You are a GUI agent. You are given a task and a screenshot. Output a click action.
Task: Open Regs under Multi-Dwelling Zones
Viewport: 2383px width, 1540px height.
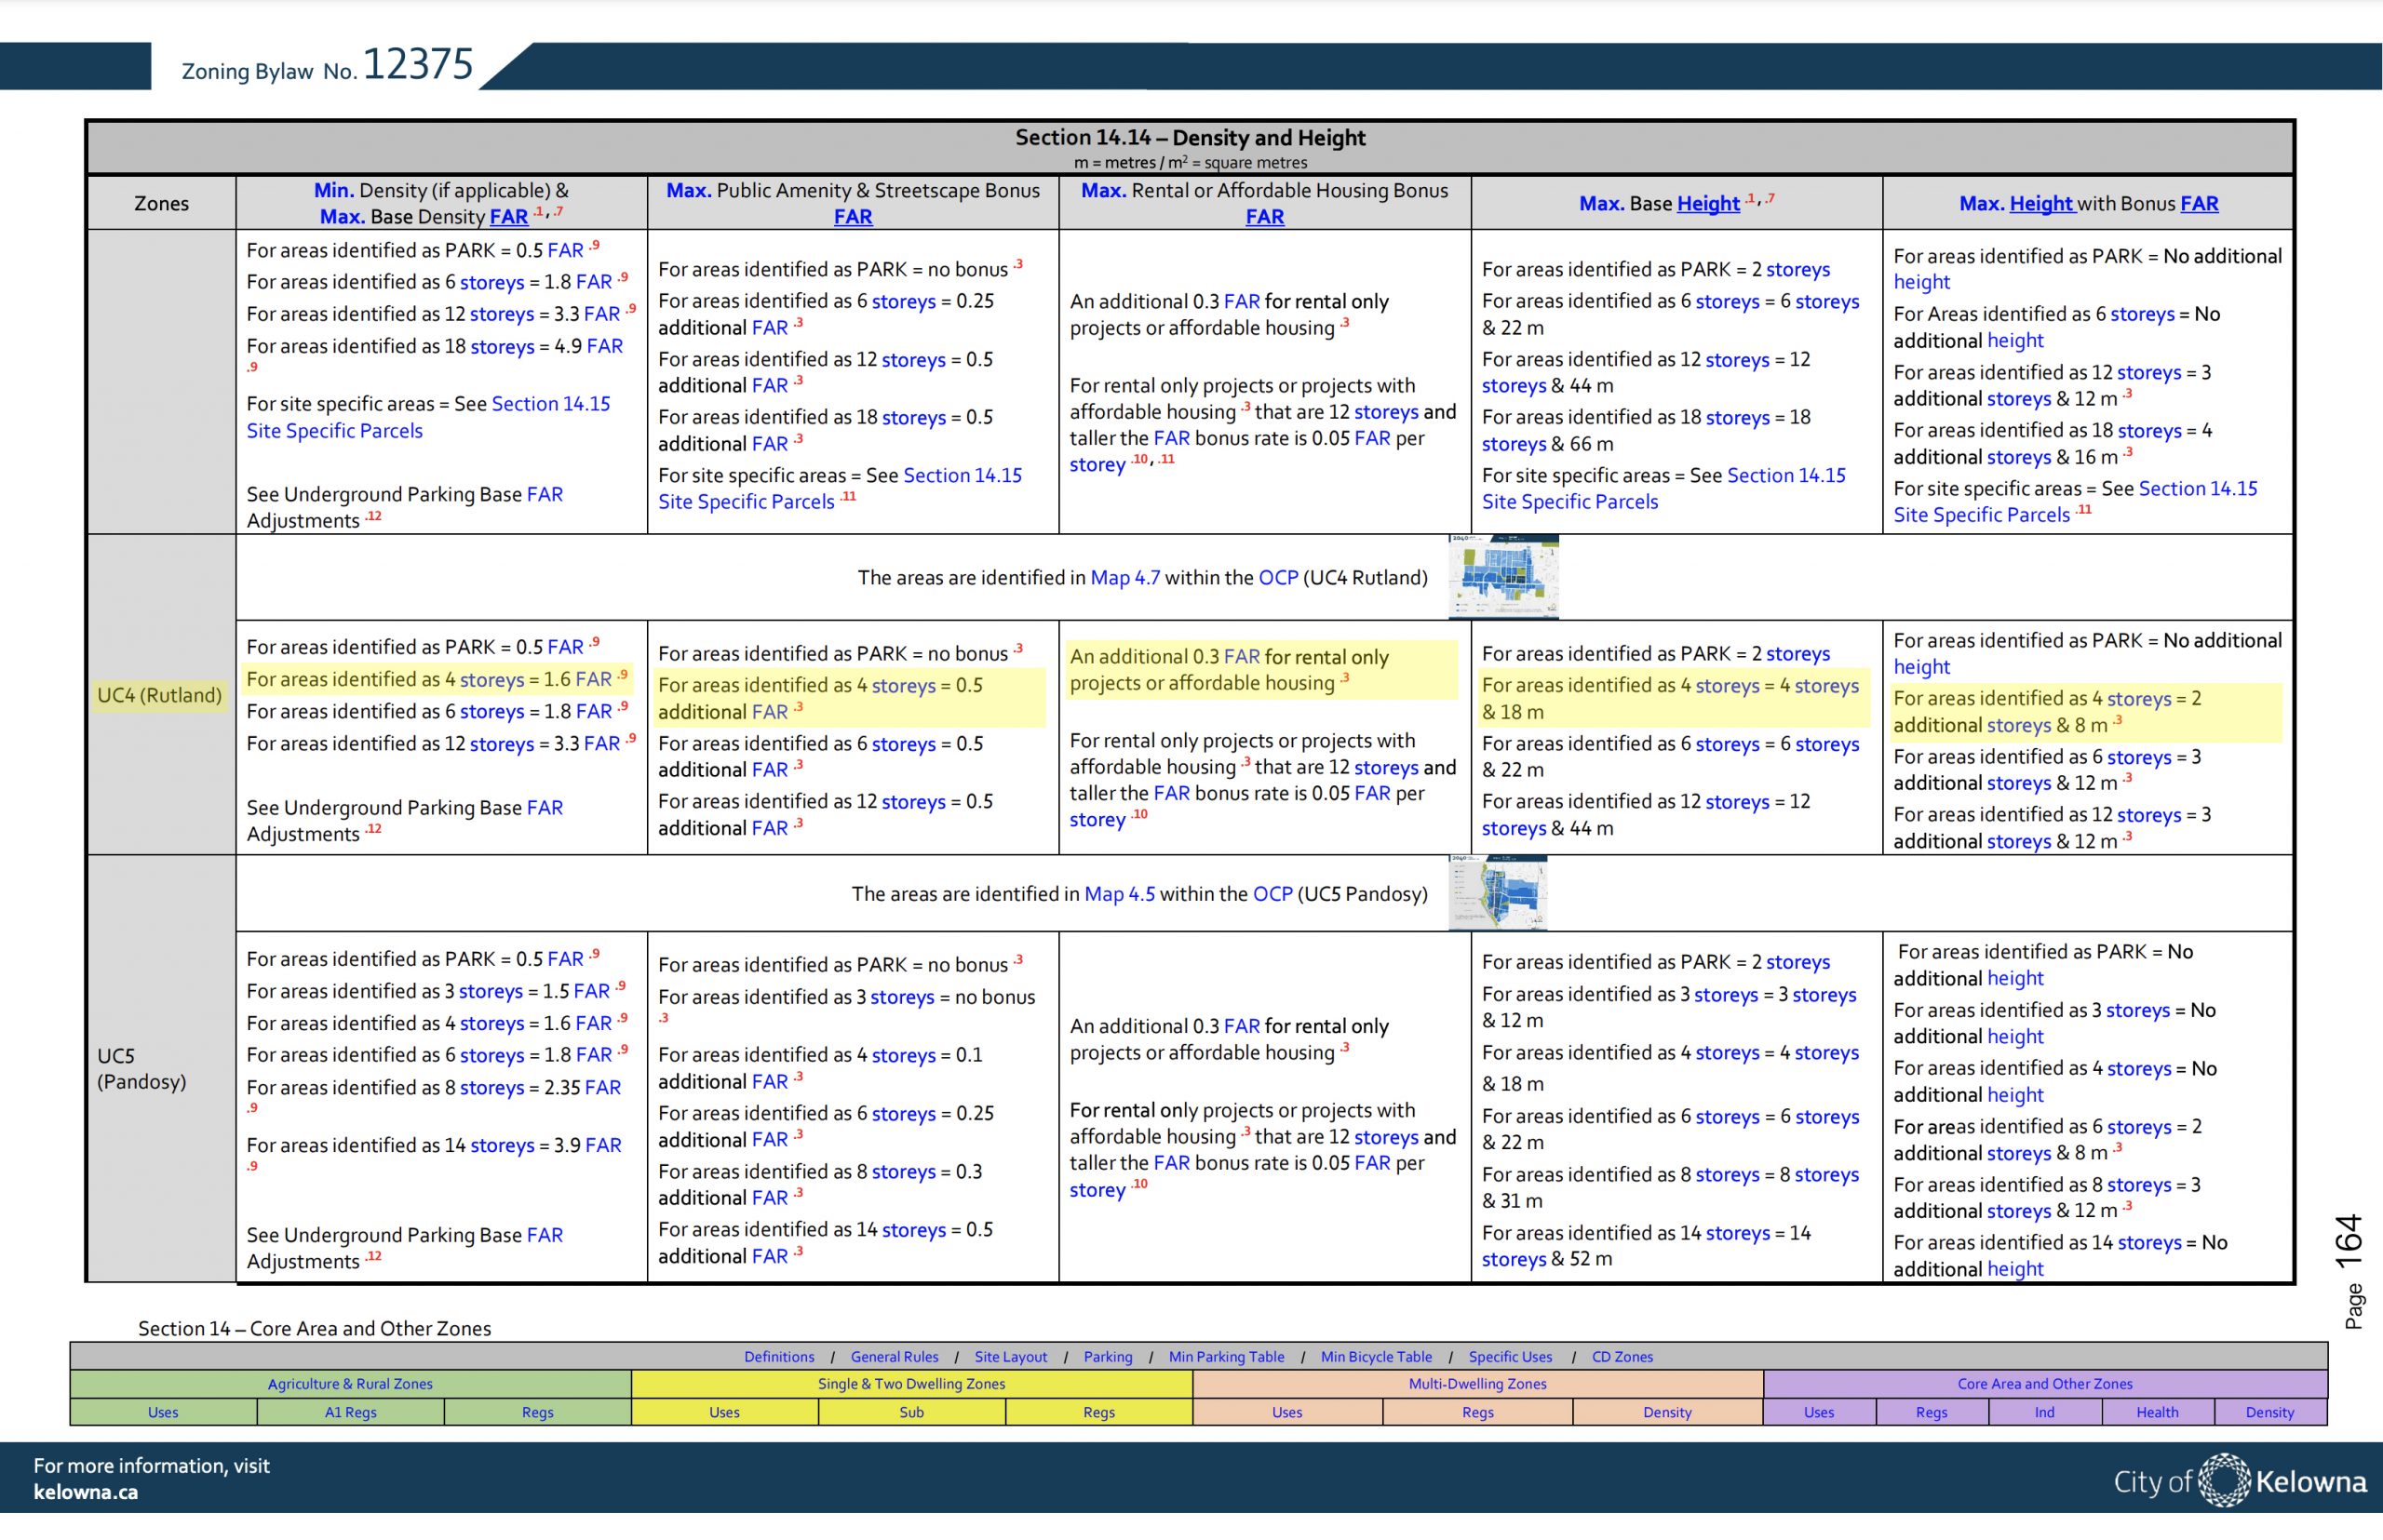1477,1412
